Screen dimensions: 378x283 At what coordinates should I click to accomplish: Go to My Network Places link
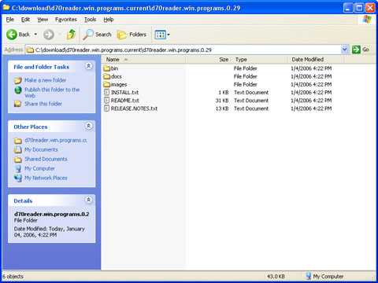tap(46, 178)
